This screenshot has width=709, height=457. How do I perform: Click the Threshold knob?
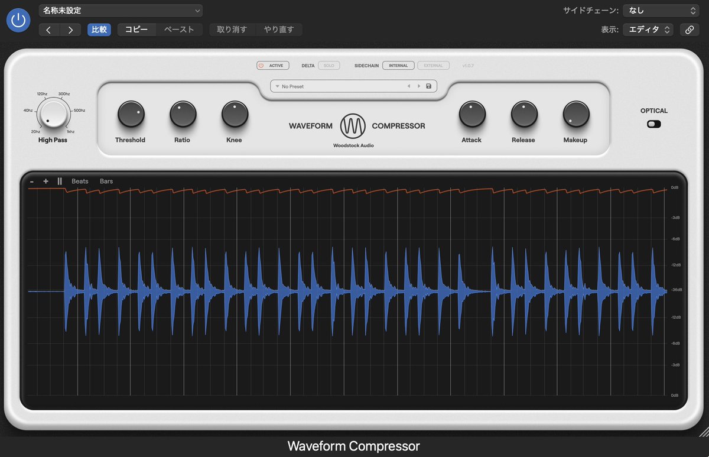click(131, 114)
